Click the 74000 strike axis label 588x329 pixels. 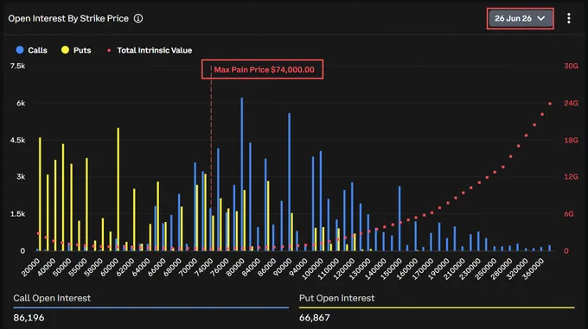pyautogui.click(x=204, y=267)
